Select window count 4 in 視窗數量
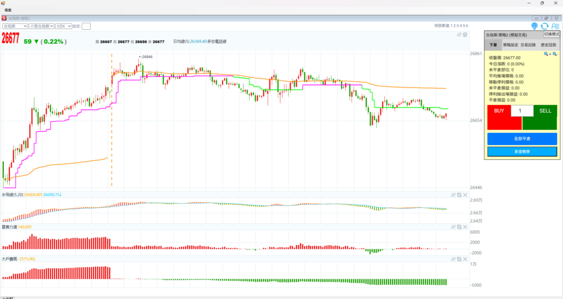The height and width of the screenshot is (299, 563). (x=461, y=26)
